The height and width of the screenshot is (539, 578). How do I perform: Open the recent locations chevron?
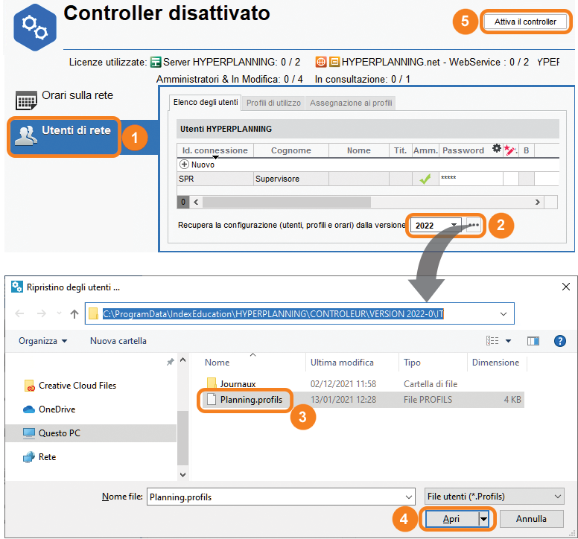tap(59, 313)
